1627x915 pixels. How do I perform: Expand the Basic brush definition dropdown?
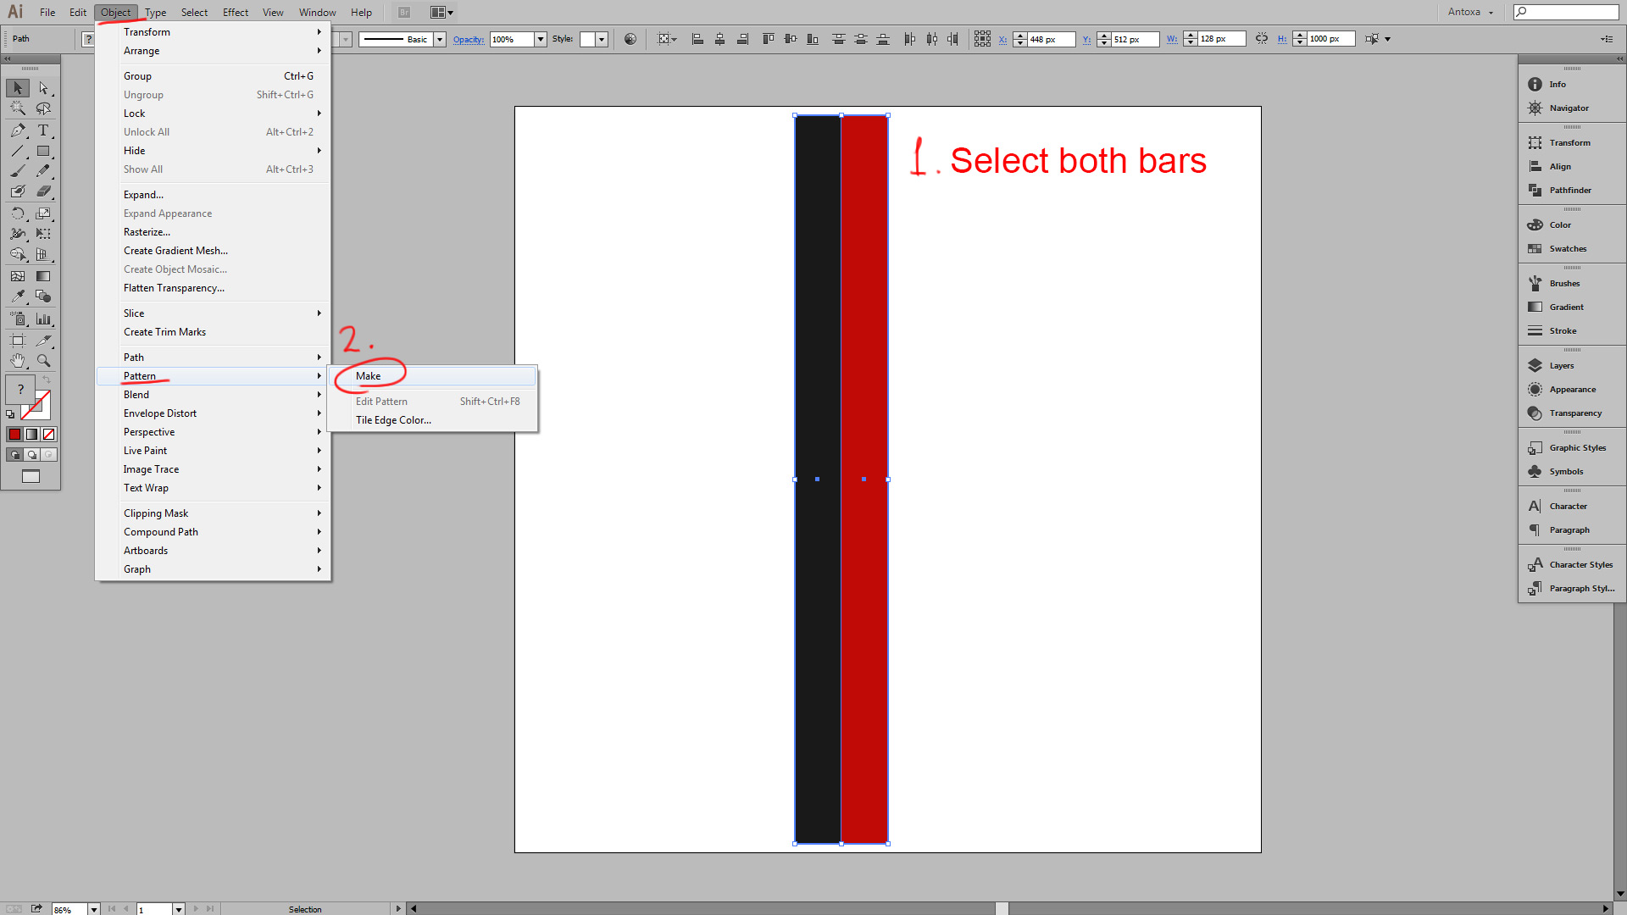click(440, 40)
